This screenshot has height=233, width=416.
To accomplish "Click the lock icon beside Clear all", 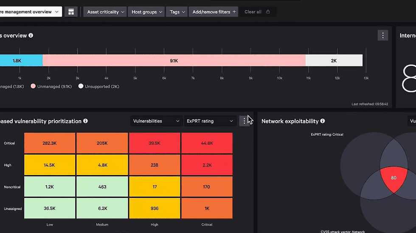I will point(268,11).
